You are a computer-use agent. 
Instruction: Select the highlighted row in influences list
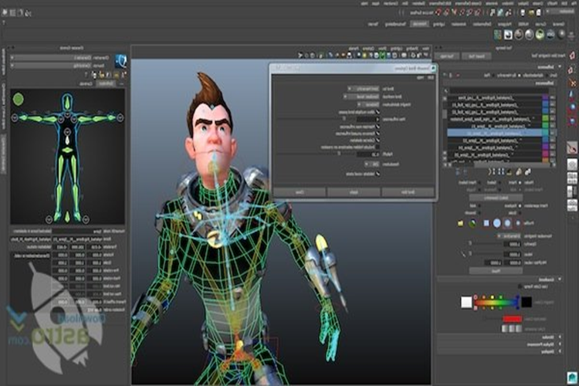495,133
